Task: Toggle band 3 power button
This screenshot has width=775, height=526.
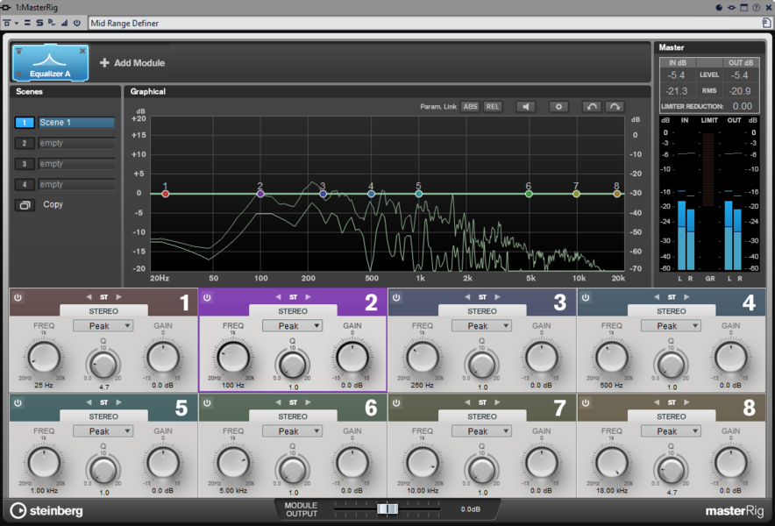Action: point(396,297)
